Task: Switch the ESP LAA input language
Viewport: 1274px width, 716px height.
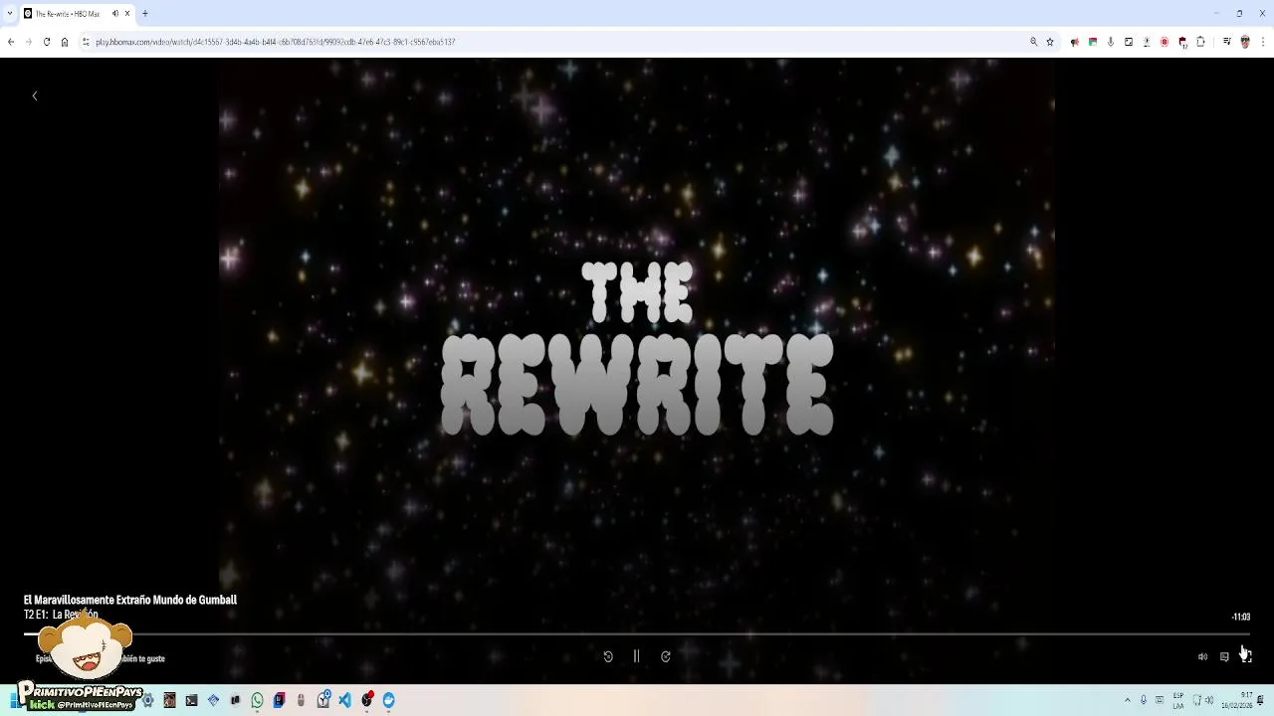Action: coord(1178,700)
